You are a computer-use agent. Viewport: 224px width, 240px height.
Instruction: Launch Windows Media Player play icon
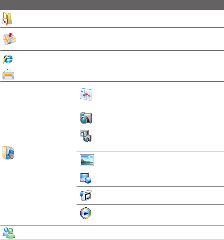coord(85,213)
